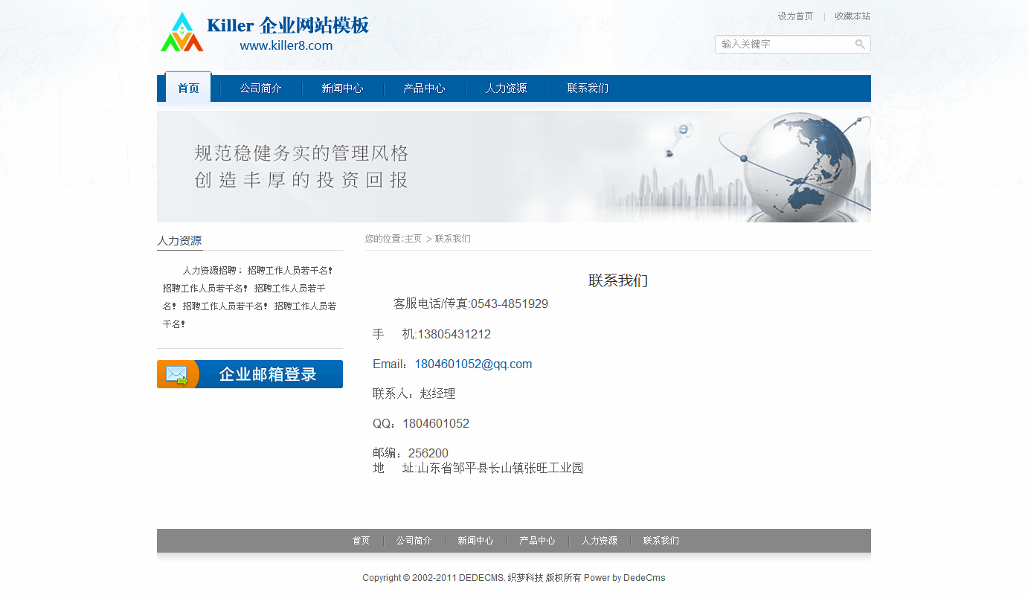
Task: Open 人力资源 in the top navigation
Action: coord(506,89)
